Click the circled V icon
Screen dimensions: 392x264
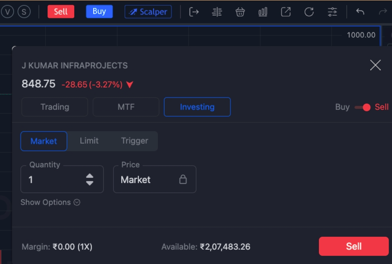pyautogui.click(x=7, y=12)
